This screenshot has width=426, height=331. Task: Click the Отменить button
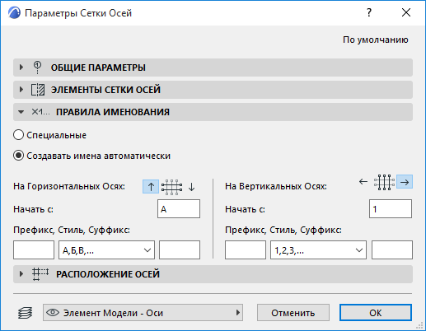(293, 313)
